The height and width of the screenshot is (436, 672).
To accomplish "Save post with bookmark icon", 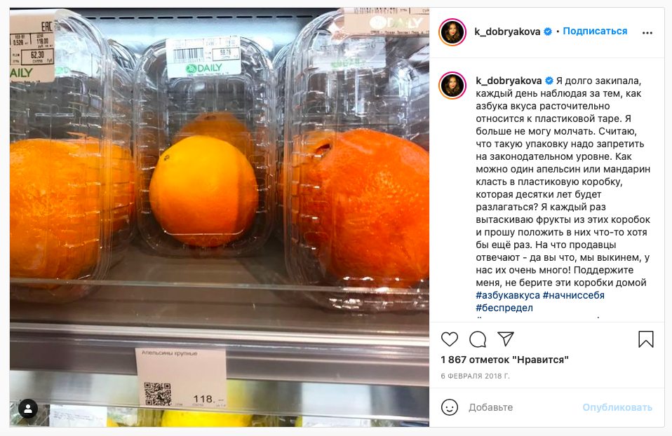I will click(x=645, y=339).
